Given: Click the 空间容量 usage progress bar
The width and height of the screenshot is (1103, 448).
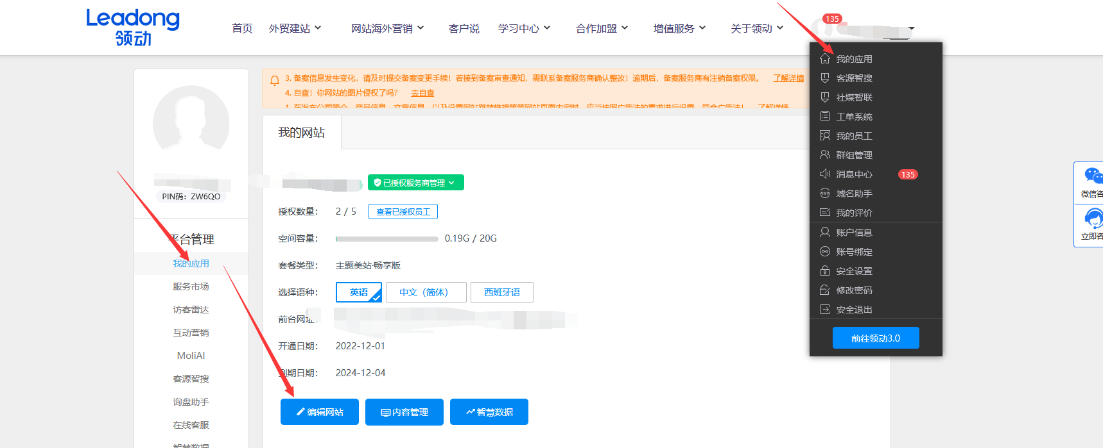Looking at the screenshot, I should [x=387, y=238].
